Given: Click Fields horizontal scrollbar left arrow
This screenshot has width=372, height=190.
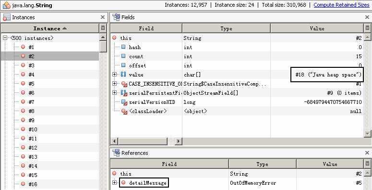Looking at the screenshot, I should tap(114, 141).
